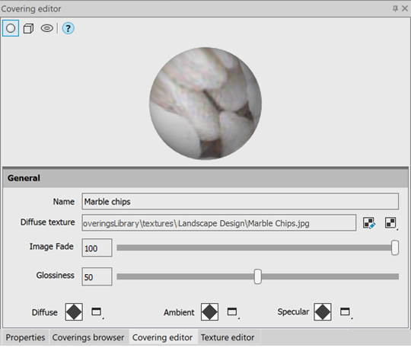Screen dimensions: 411x348
Task: Switch to the Texture editor tab
Action: [x=228, y=337]
